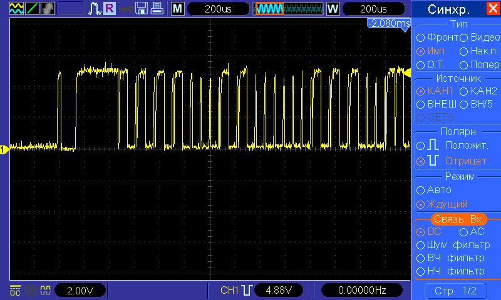Click the 0.00000Hz frequency readout
Viewport: 501px width, 300px height.
point(362,290)
